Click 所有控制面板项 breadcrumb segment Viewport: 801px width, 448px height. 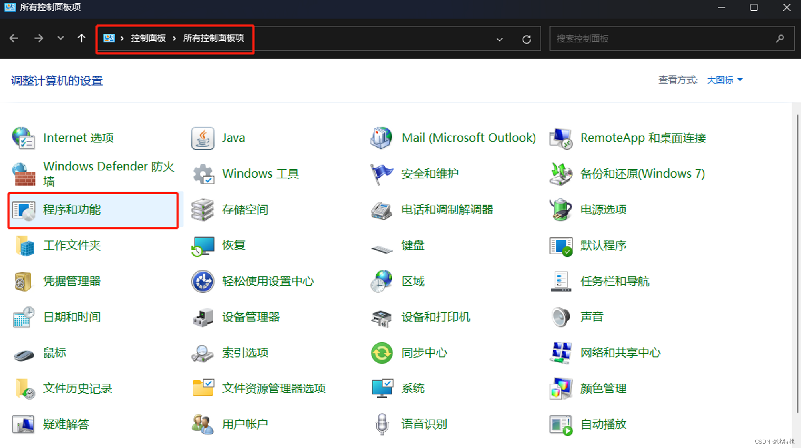coord(213,38)
